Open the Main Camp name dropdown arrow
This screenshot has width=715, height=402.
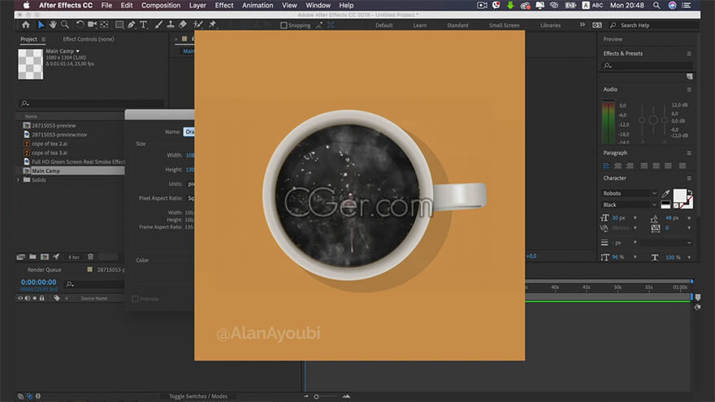(x=78, y=51)
